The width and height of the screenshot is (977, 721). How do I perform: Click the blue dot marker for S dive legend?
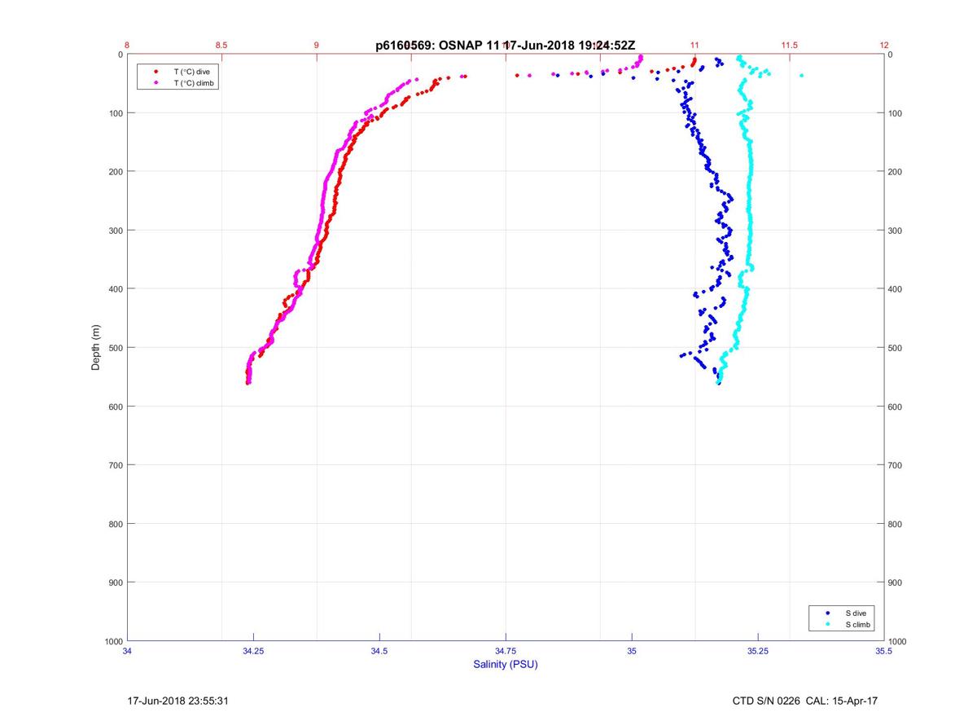coord(828,613)
